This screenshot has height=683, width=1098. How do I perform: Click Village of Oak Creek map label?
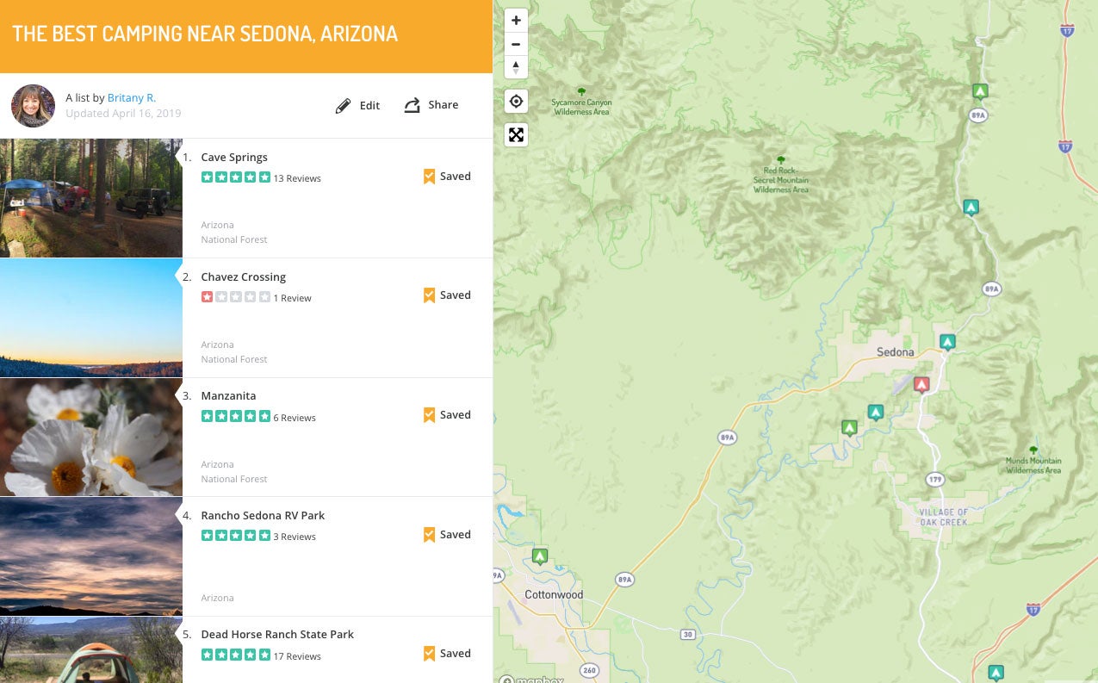click(x=944, y=517)
